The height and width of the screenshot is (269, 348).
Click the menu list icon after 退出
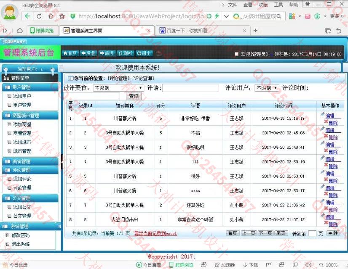click(x=158, y=53)
